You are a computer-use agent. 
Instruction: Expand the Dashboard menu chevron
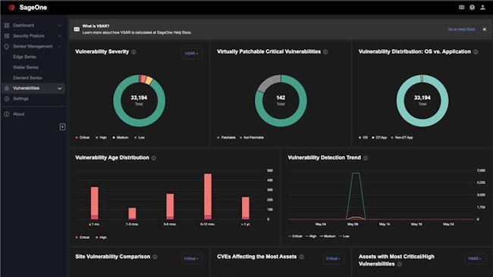tap(59, 25)
